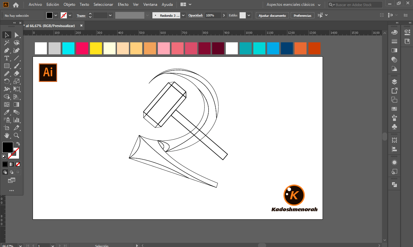Activate the stroke box in toolbox
The width and height of the screenshot is (413, 247).
click(16, 155)
